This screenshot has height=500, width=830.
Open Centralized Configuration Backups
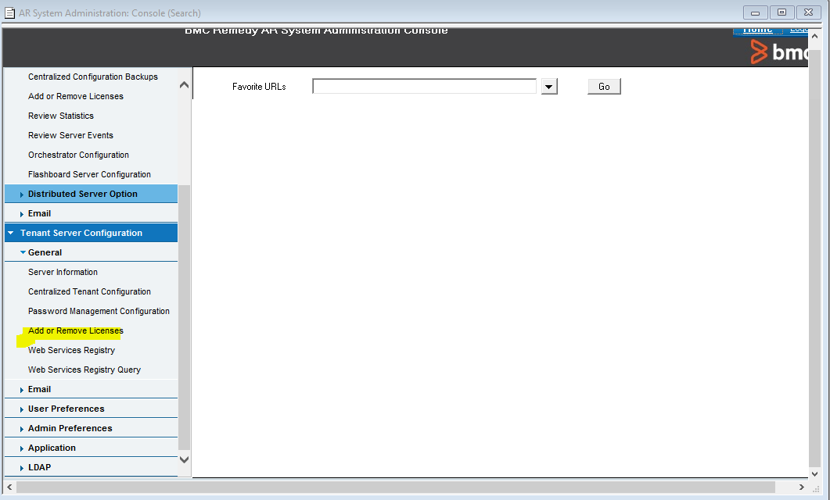92,77
